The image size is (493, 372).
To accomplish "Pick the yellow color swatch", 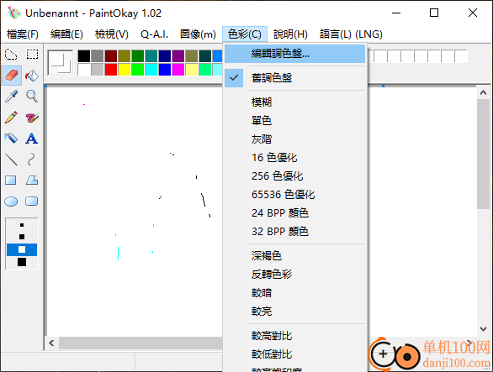I will click(125, 70).
